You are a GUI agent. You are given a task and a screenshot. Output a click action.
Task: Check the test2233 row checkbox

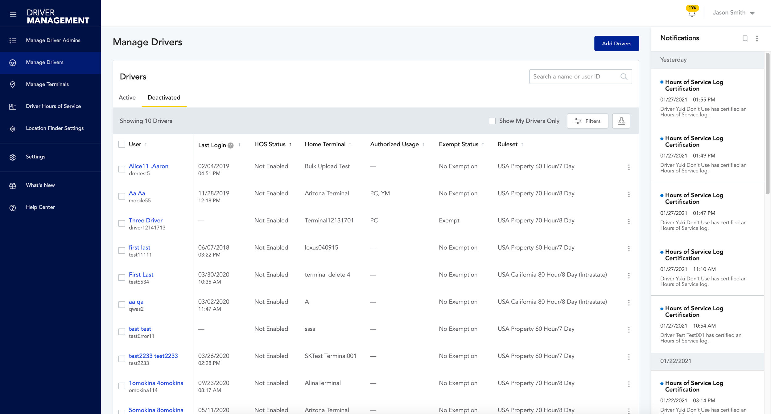click(x=122, y=359)
